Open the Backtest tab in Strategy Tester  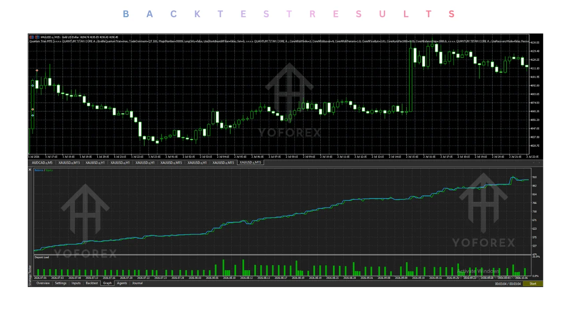point(92,283)
